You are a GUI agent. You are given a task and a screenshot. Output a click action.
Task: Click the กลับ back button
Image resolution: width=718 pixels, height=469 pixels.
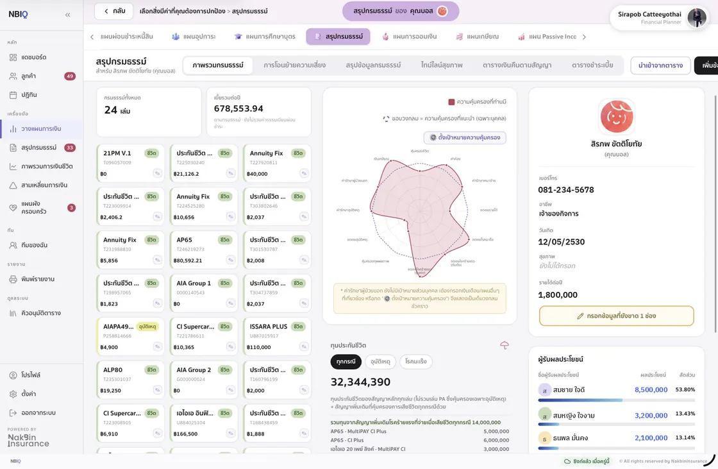click(113, 11)
